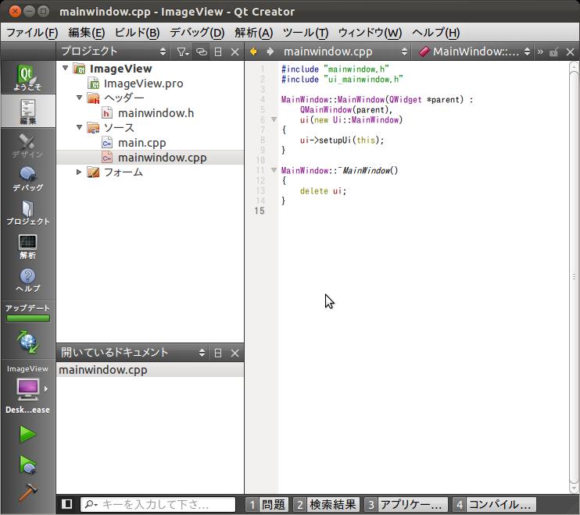Image resolution: width=580 pixels, height=515 pixels.
Task: Close the Open Documents panel
Action: click(x=235, y=353)
